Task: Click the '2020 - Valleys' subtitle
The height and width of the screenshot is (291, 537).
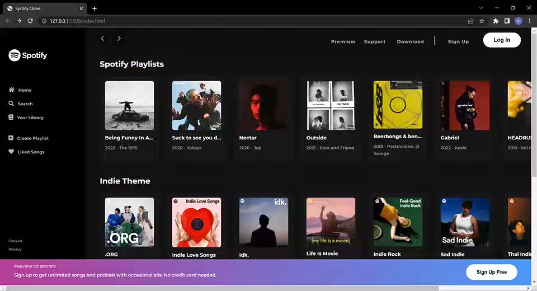Action: click(187, 148)
